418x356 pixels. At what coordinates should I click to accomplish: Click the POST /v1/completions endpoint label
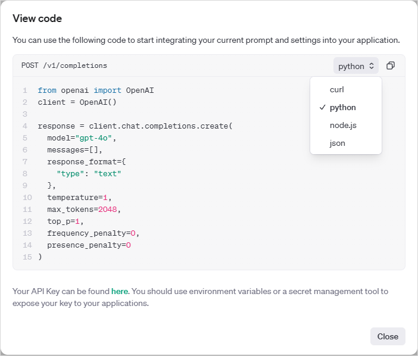[64, 65]
